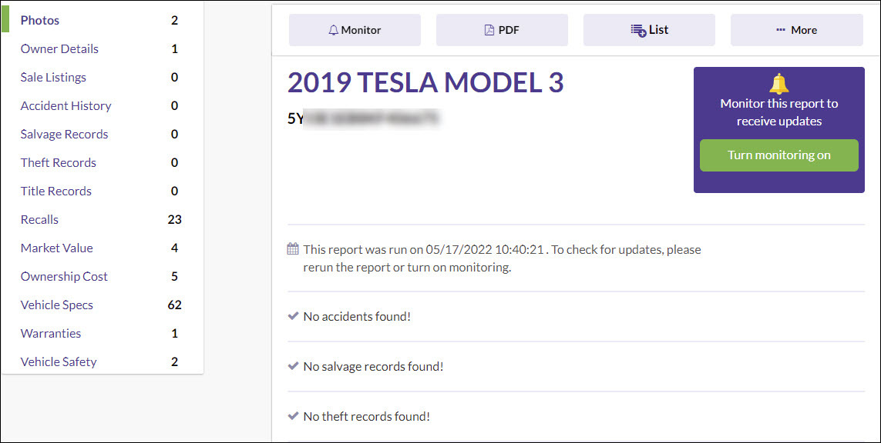Open Vehicle Specs listing
This screenshot has height=443, width=881.
coord(57,305)
